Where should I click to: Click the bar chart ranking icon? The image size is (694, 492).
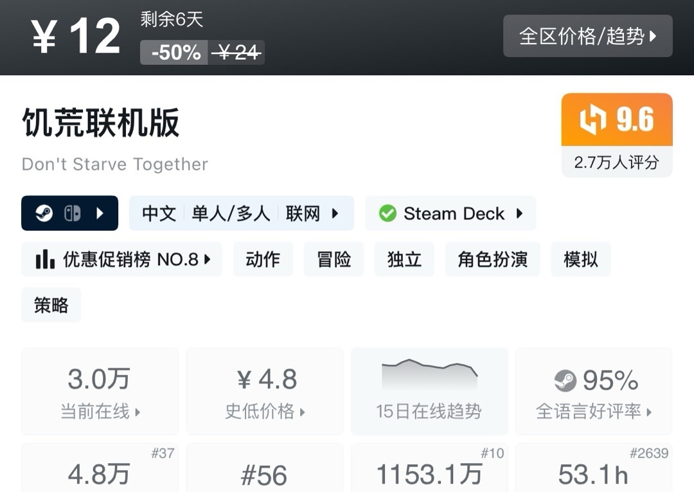(45, 259)
